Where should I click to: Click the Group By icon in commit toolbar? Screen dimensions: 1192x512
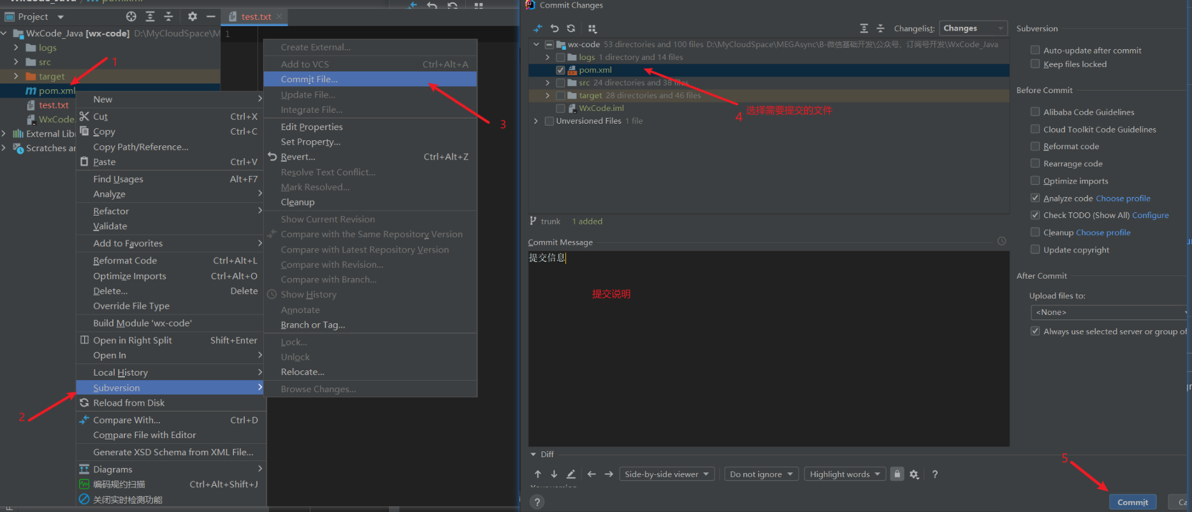pos(592,29)
